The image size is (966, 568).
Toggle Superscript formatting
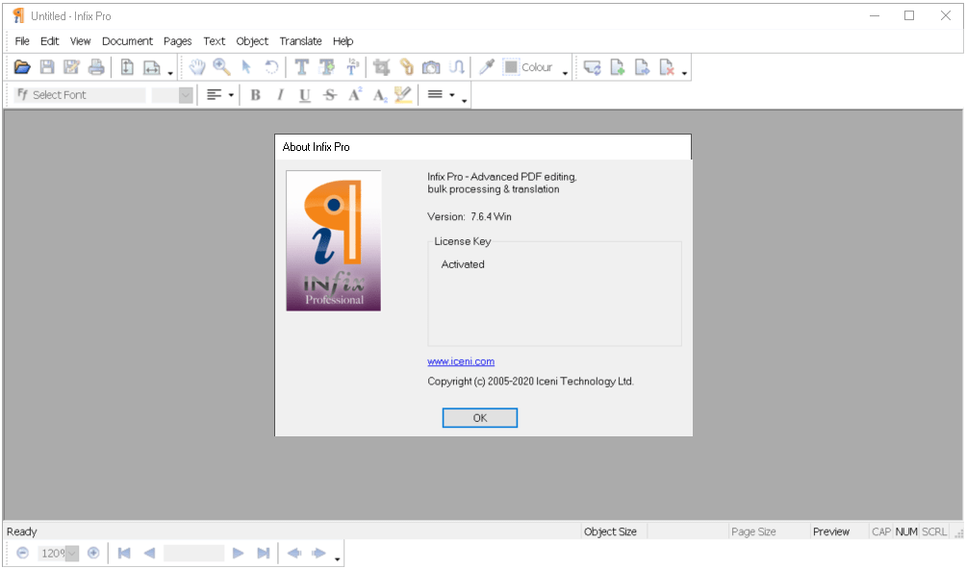(x=355, y=95)
